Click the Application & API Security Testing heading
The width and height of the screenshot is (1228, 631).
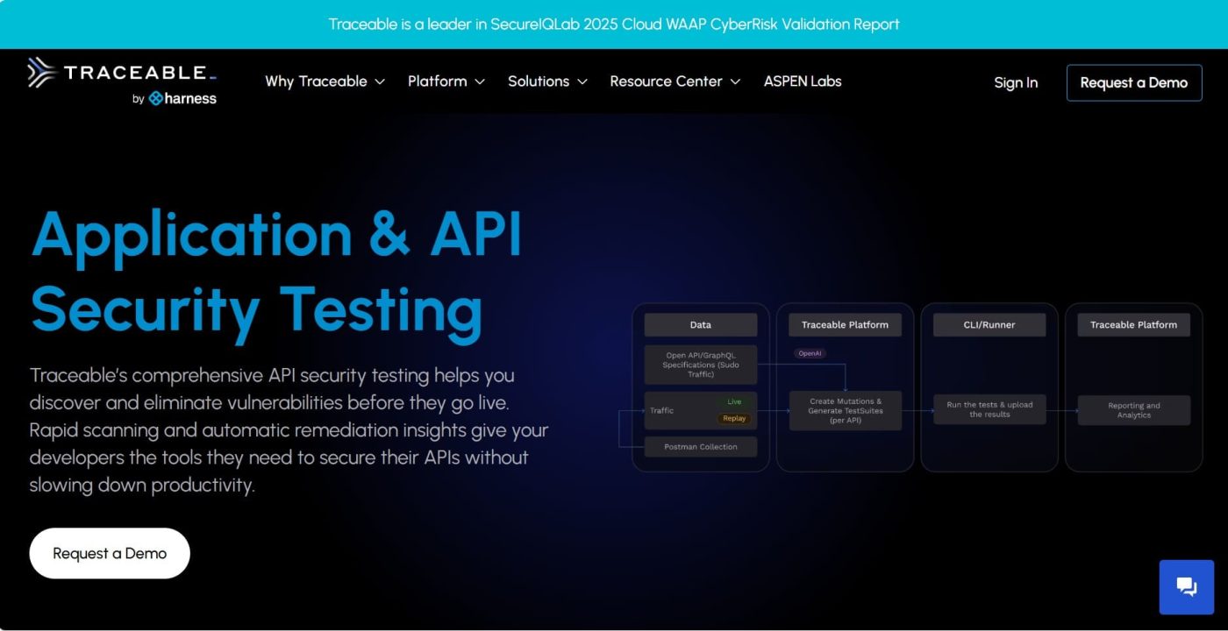point(276,273)
